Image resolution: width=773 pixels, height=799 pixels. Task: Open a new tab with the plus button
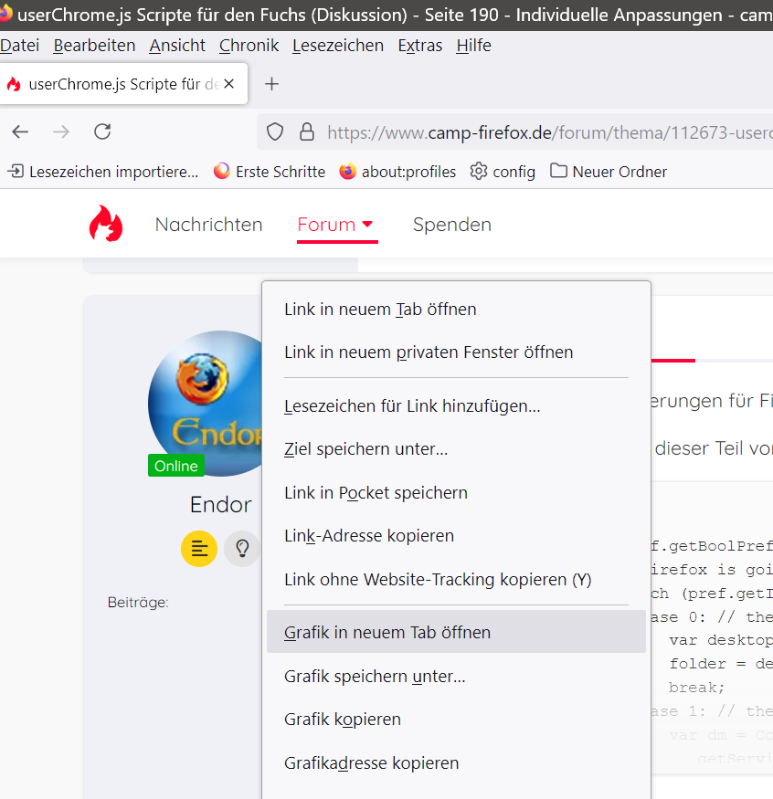[x=271, y=84]
